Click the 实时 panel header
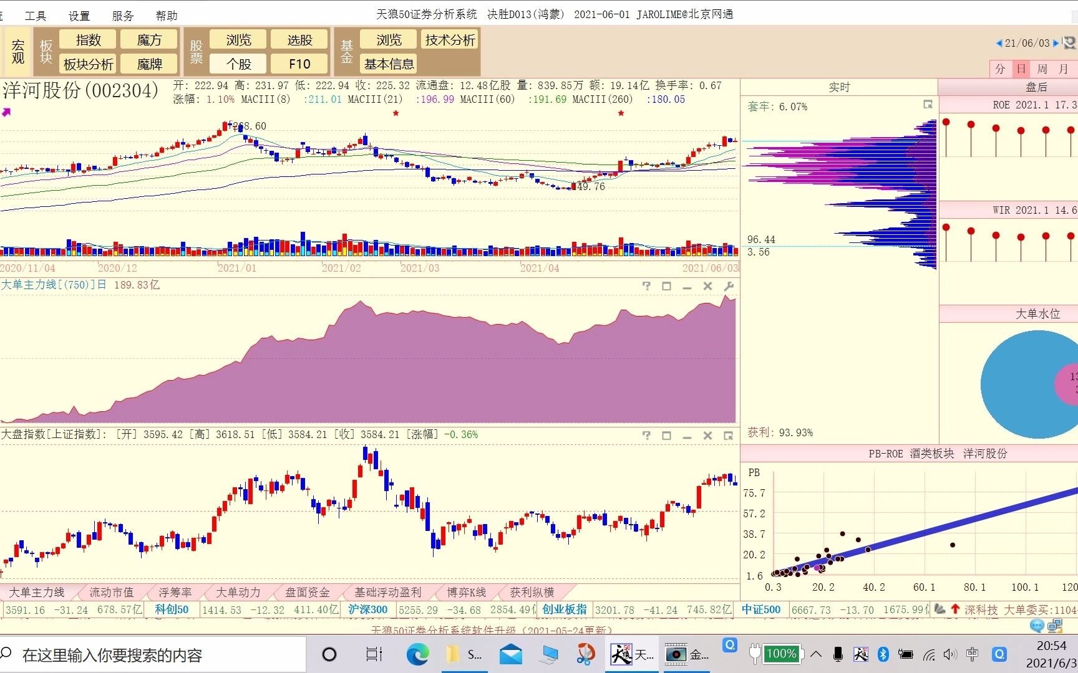This screenshot has height=673, width=1078. (839, 87)
